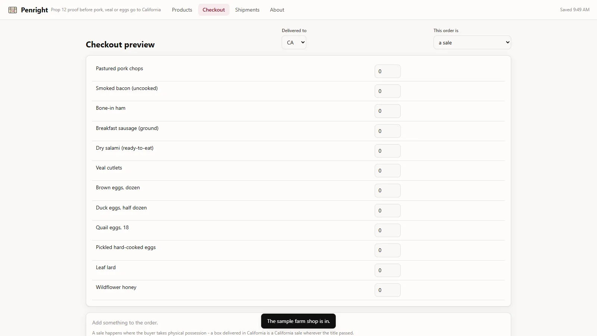This screenshot has width=597, height=336.
Task: Click the Penright calendar logo icon
Action: [x=13, y=10]
